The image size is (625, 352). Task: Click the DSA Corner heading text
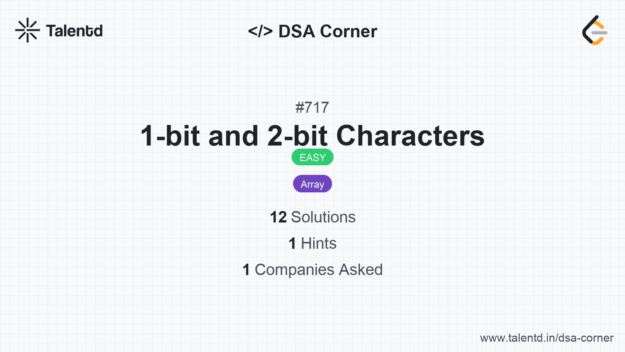click(x=328, y=31)
